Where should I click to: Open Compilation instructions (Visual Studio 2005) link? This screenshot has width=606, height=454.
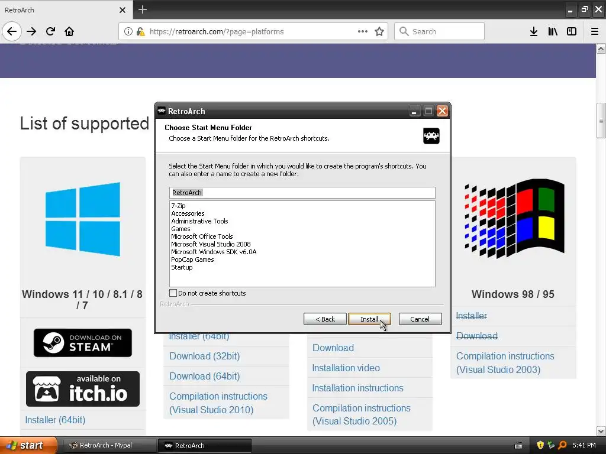coord(362,414)
